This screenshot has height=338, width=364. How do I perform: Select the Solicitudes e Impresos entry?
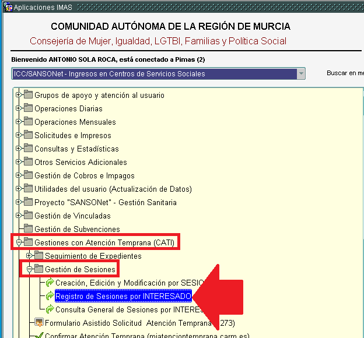[72, 135]
